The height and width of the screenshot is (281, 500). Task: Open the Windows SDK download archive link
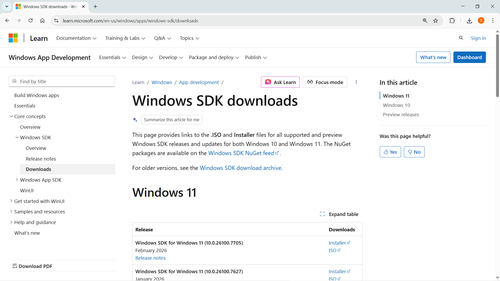pyautogui.click(x=240, y=168)
